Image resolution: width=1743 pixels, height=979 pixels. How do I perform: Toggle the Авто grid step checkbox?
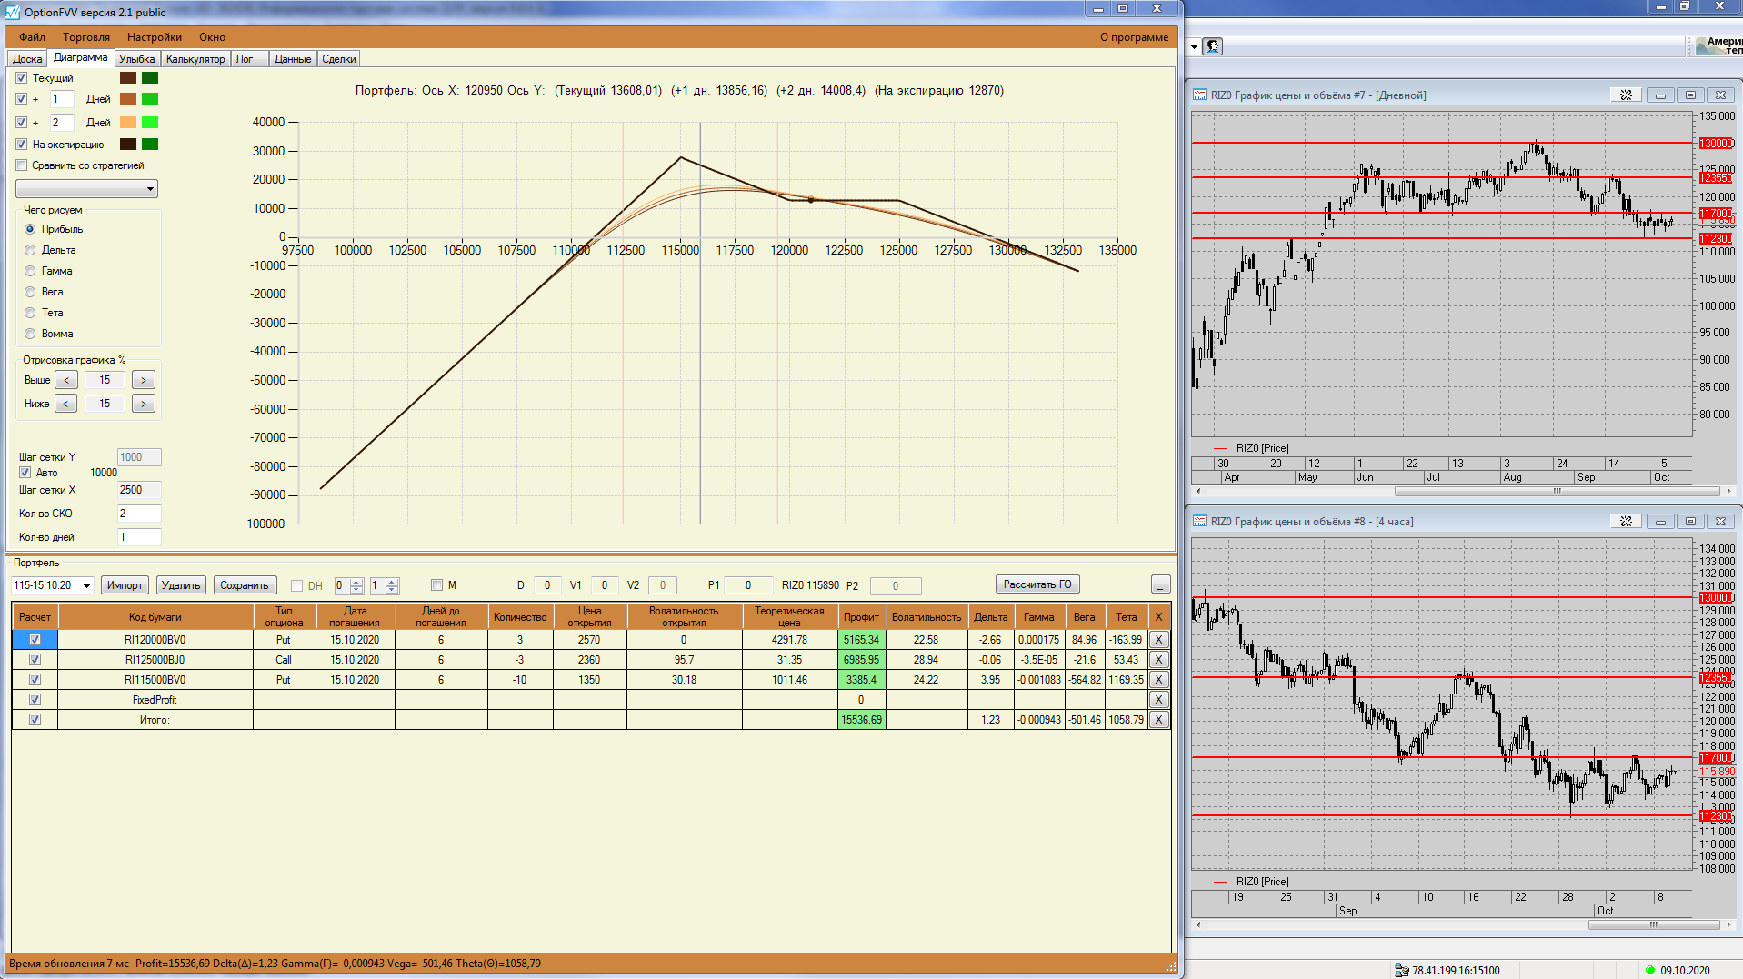[x=25, y=473]
